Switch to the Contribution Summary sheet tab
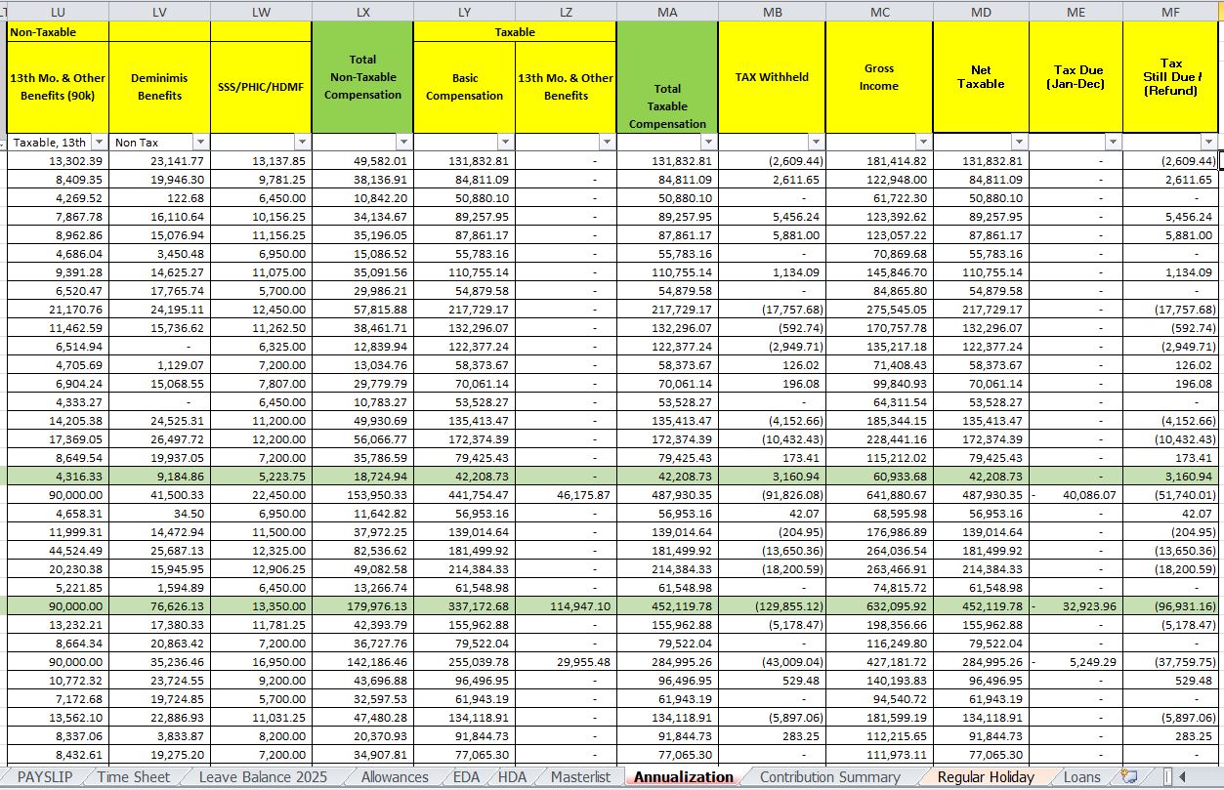 tap(830, 777)
